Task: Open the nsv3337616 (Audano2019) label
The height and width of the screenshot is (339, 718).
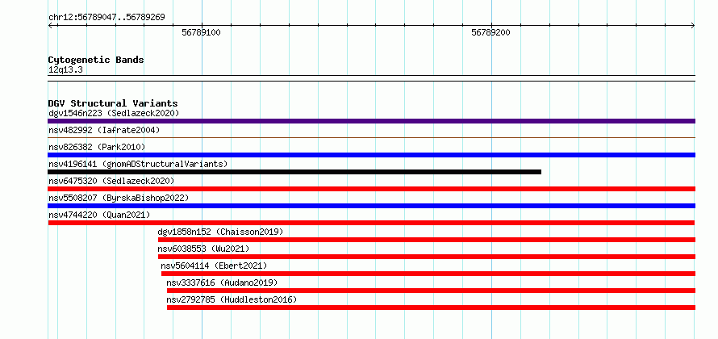Action: [x=222, y=282]
